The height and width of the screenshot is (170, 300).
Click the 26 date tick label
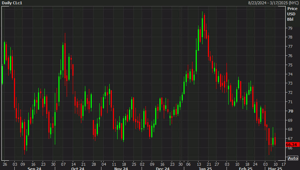pos(5,164)
